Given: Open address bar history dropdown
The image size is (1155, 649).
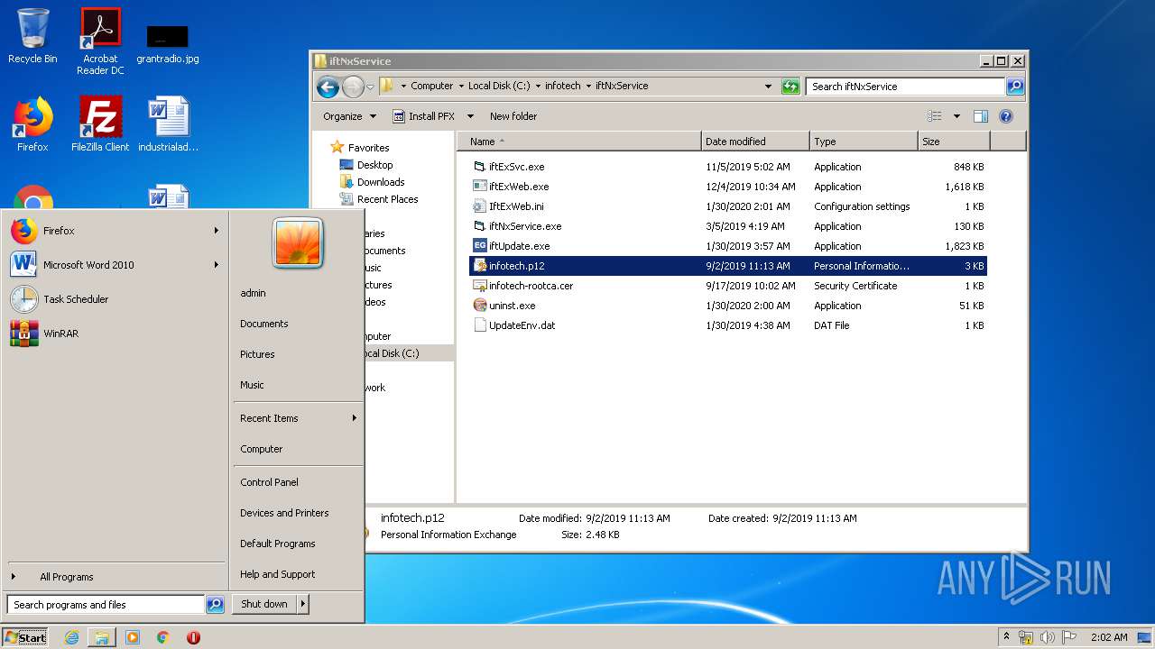Looking at the screenshot, I should (x=768, y=87).
